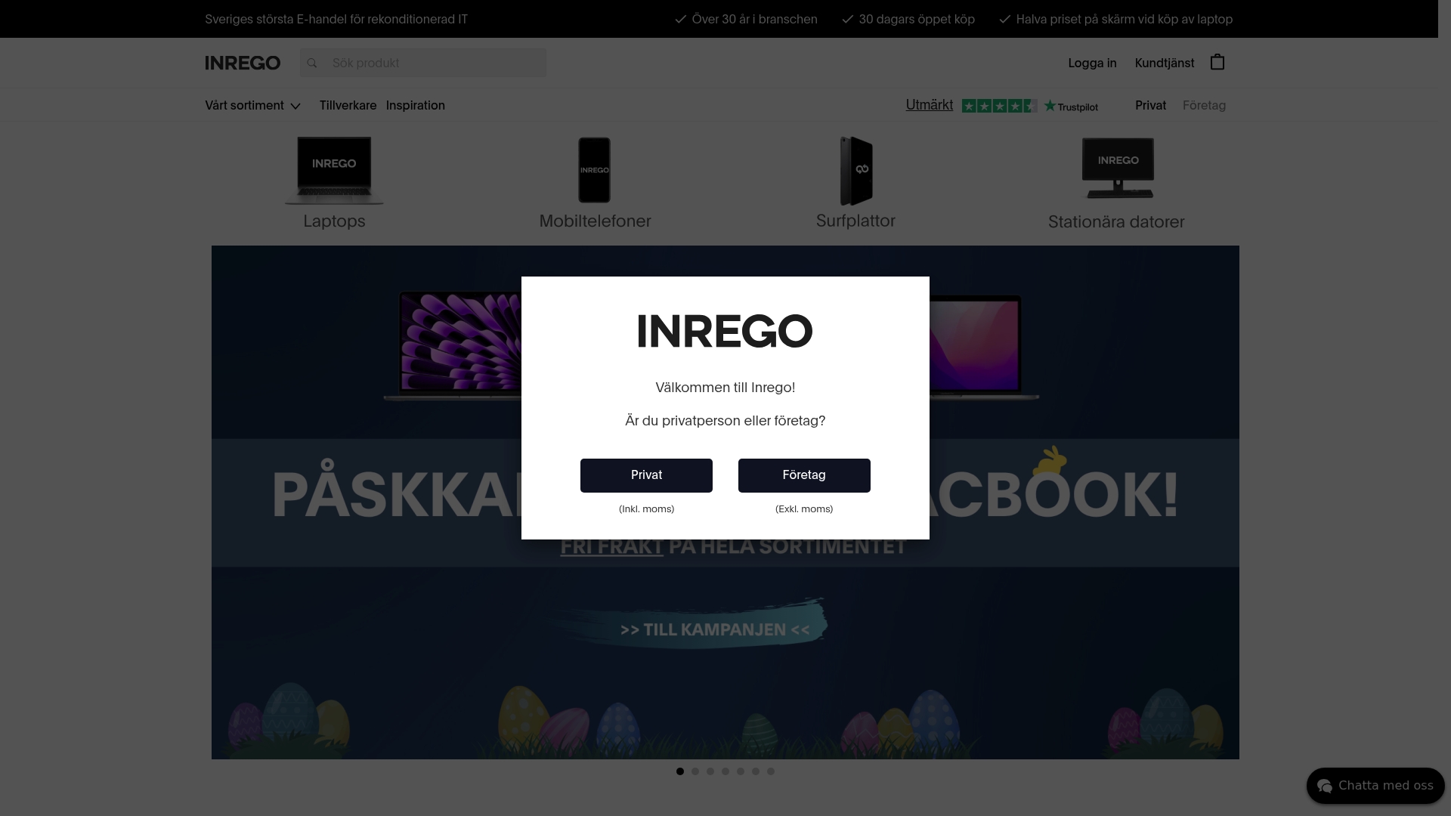Select the third carousel dot

point(710,771)
